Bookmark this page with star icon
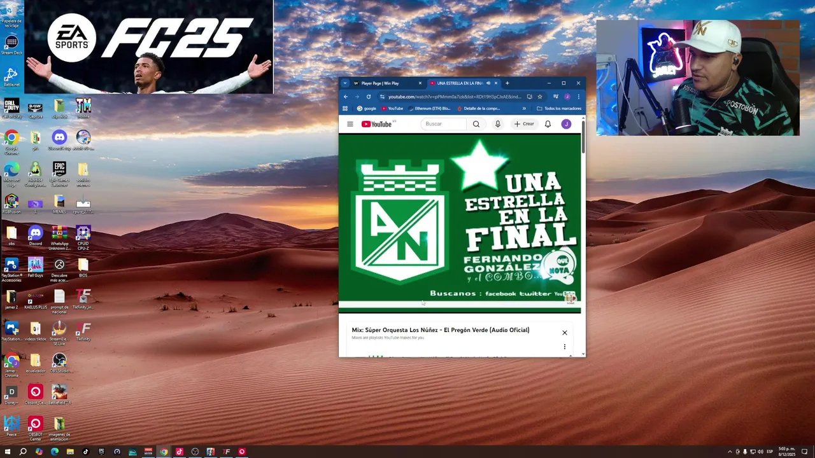Viewport: 815px width, 458px height. pyautogui.click(x=539, y=97)
